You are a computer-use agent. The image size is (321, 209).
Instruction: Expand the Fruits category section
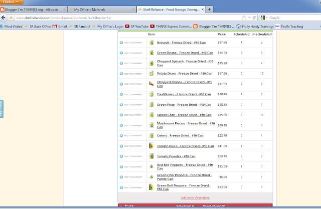pyautogui.click(x=195, y=205)
